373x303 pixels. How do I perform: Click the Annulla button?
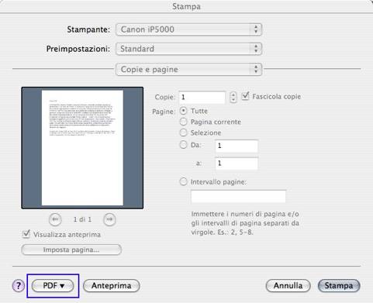[288, 286]
